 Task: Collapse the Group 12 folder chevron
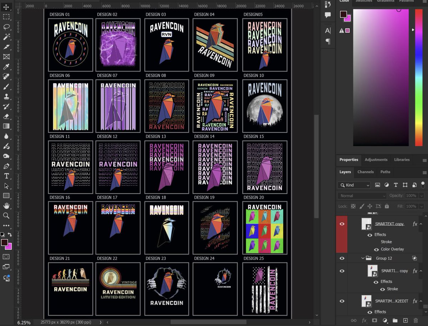tap(363, 258)
